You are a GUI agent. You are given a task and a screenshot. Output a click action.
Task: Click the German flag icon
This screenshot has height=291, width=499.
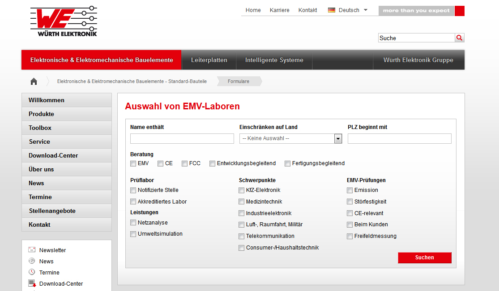click(x=332, y=10)
